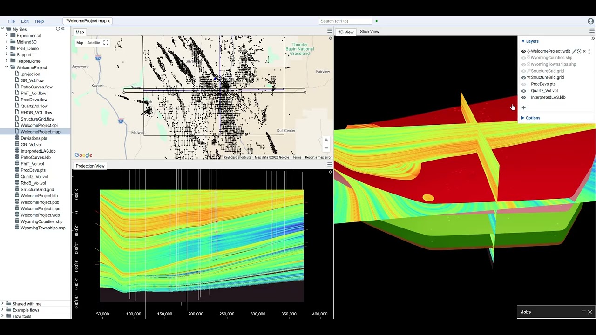
Task: Expand the Midland3D folder
Action: click(7, 42)
